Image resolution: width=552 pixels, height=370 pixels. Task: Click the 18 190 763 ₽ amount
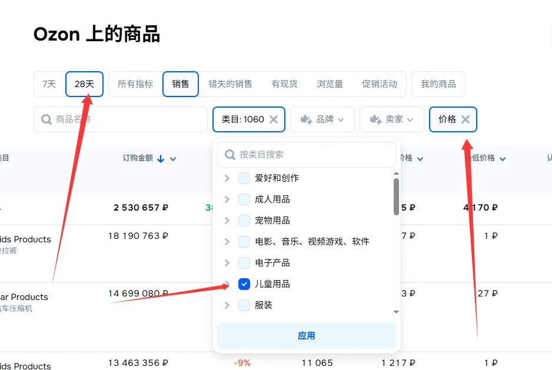coord(138,236)
